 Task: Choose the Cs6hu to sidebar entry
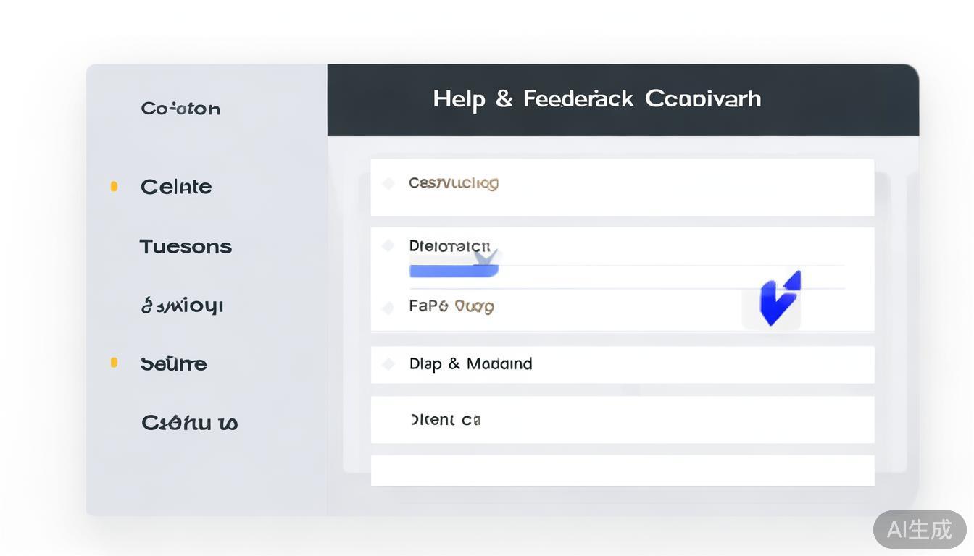coord(189,423)
